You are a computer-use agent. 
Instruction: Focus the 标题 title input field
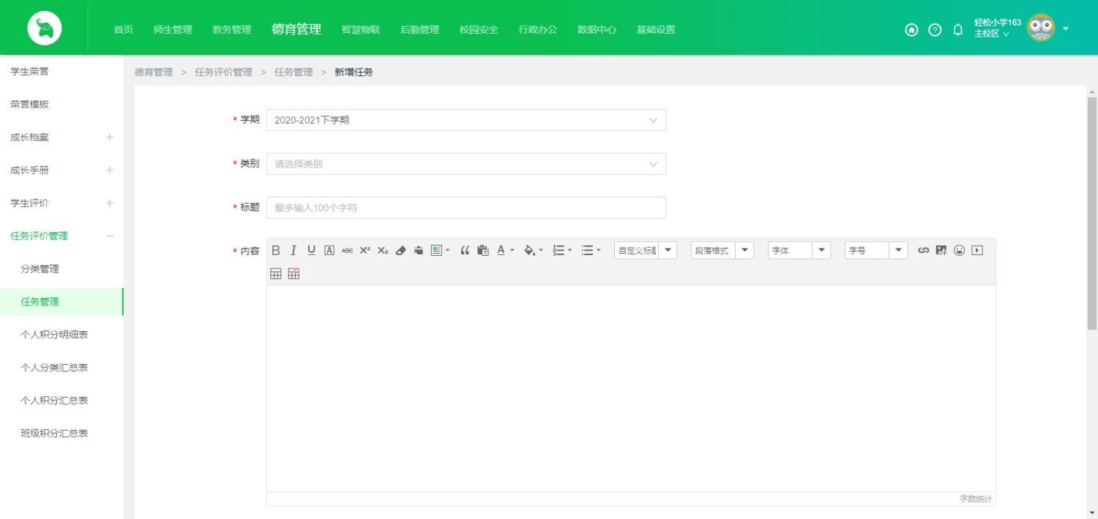[466, 208]
